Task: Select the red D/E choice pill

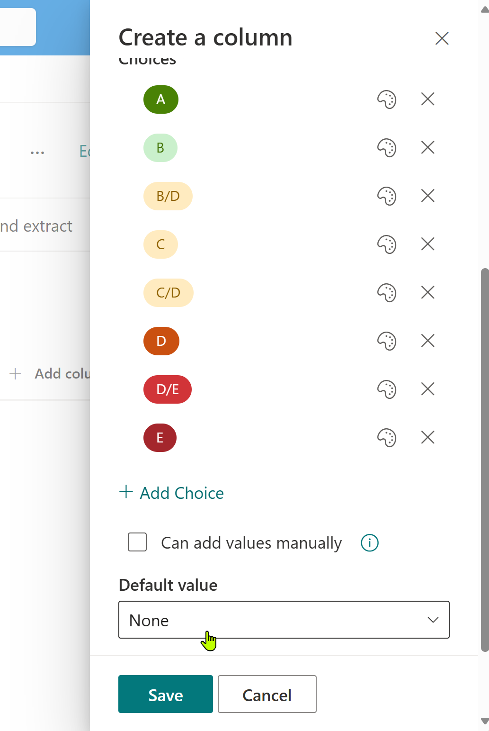Action: pyautogui.click(x=168, y=389)
